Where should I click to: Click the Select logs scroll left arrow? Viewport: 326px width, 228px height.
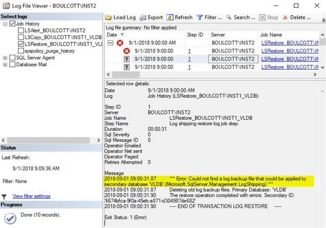(x=3, y=140)
